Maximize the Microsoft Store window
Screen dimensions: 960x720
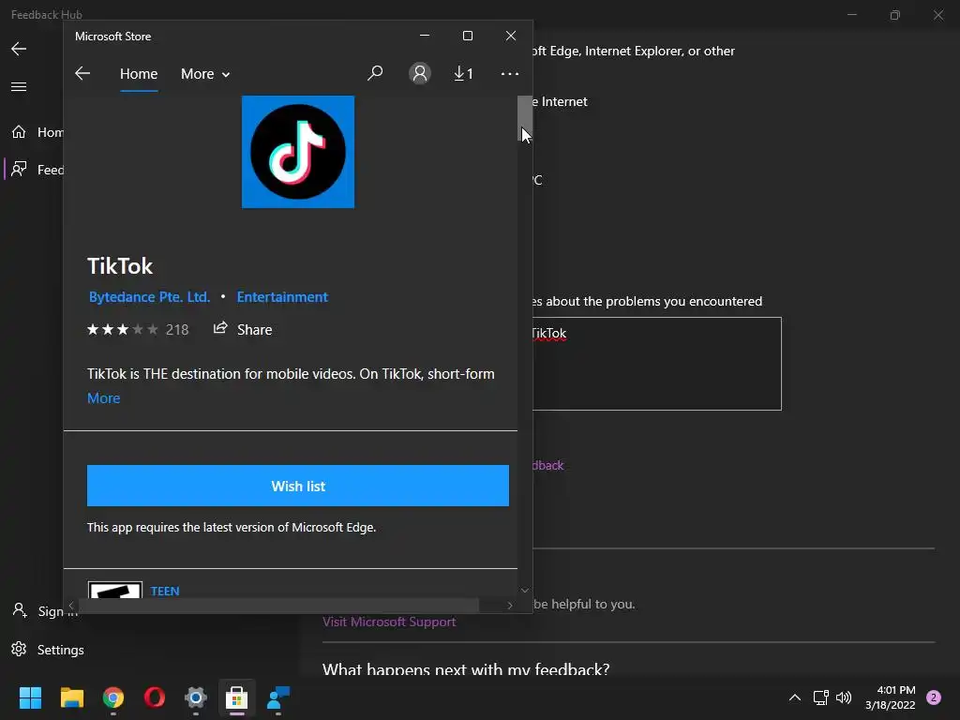click(x=468, y=37)
